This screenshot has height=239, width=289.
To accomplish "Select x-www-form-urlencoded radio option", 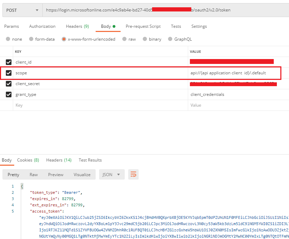I will [x=64, y=39].
